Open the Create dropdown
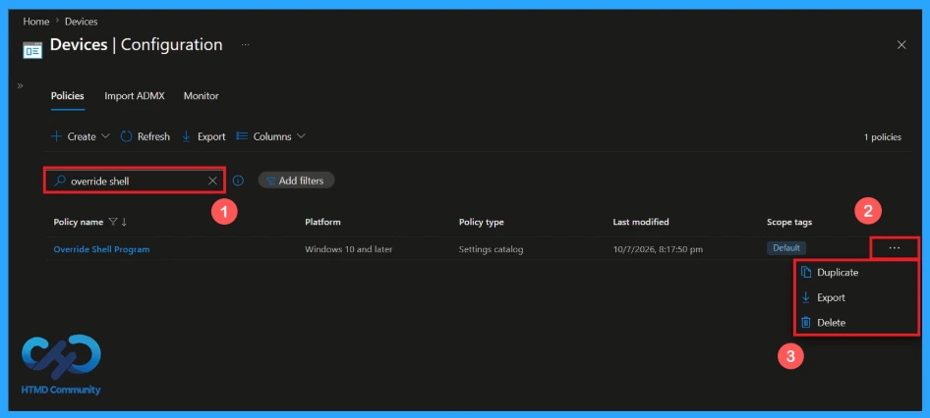The width and height of the screenshot is (930, 418). point(81,136)
